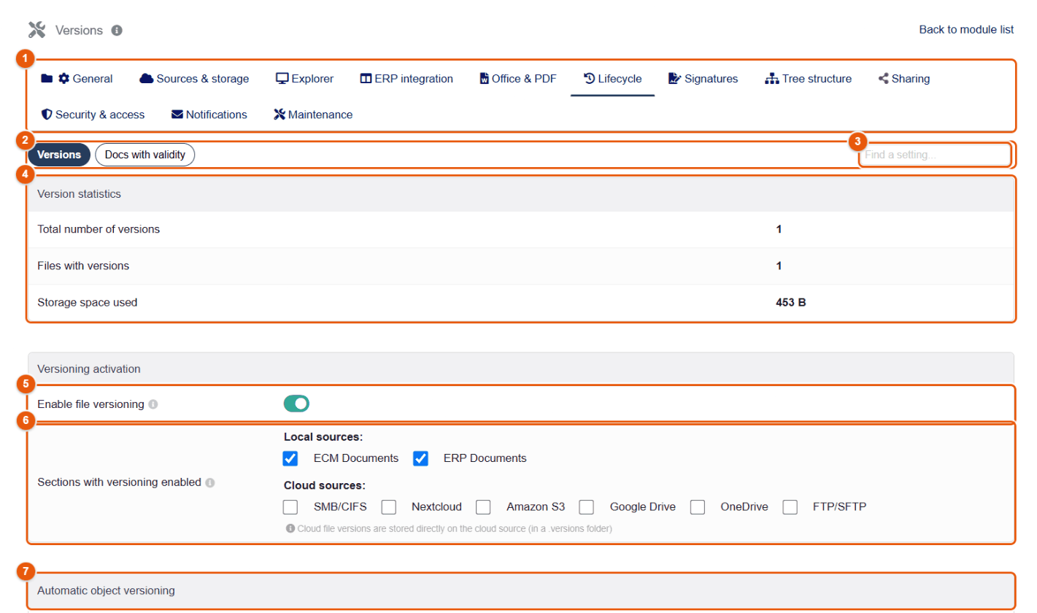Click the shield icon of Security & access
This screenshot has width=1037, height=613.
tap(47, 115)
